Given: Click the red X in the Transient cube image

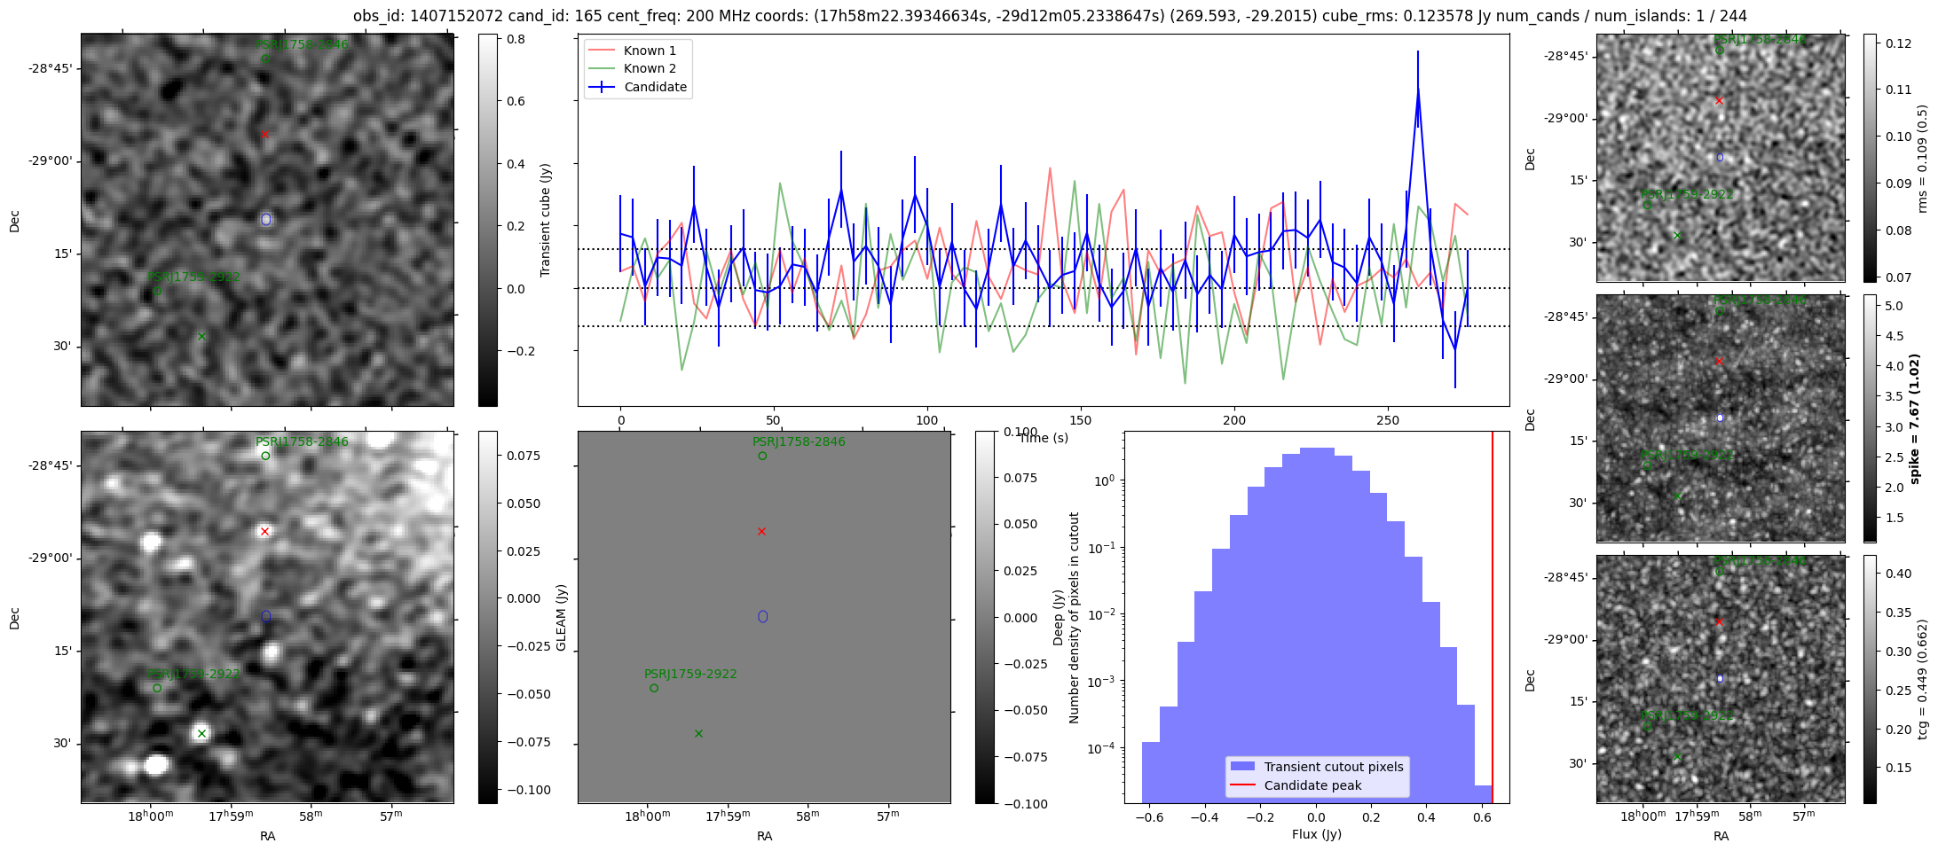Looking at the screenshot, I should point(264,135).
